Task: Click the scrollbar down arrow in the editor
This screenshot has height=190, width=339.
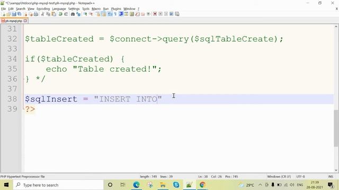Action: pyautogui.click(x=336, y=170)
